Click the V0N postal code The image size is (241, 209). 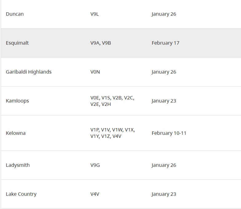click(x=95, y=72)
